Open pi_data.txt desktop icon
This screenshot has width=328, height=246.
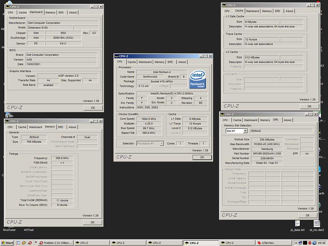pyautogui.click(x=298, y=225)
